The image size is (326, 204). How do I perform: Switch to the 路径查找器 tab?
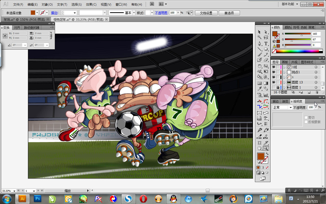[32, 27]
